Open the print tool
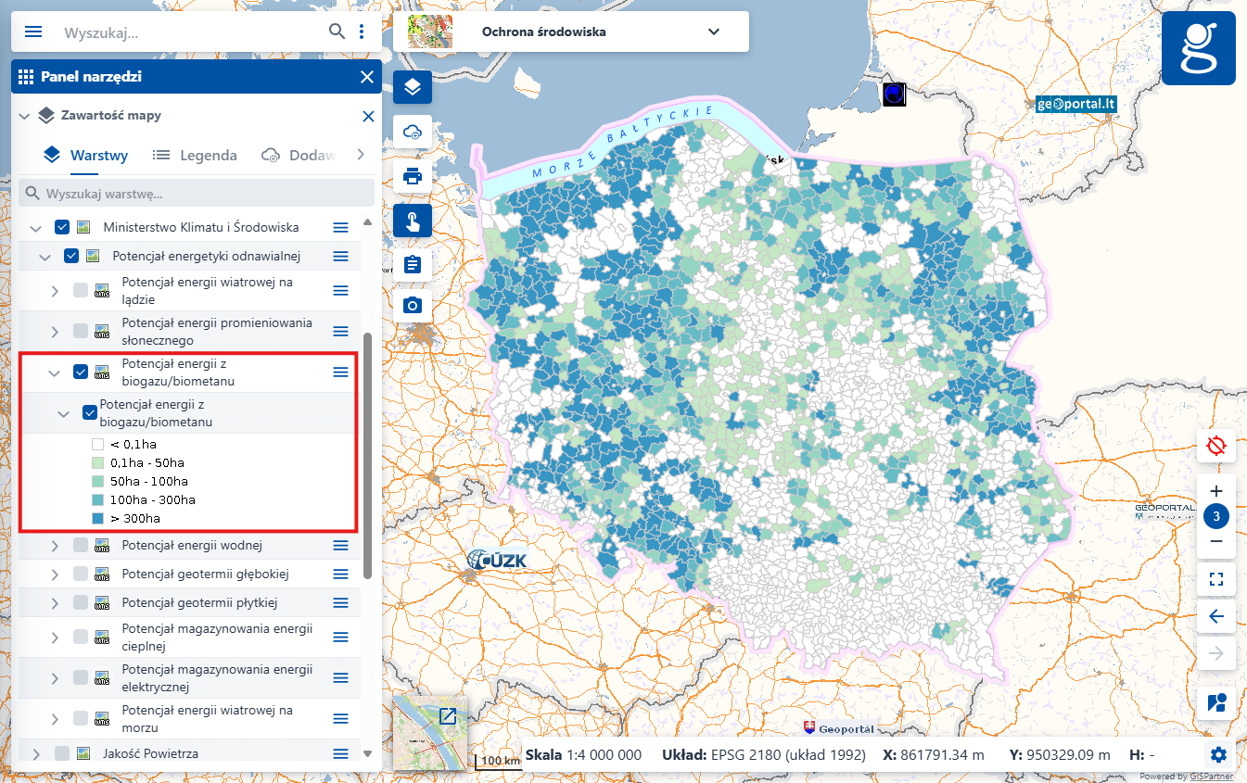The height and width of the screenshot is (783, 1247). pyautogui.click(x=412, y=176)
